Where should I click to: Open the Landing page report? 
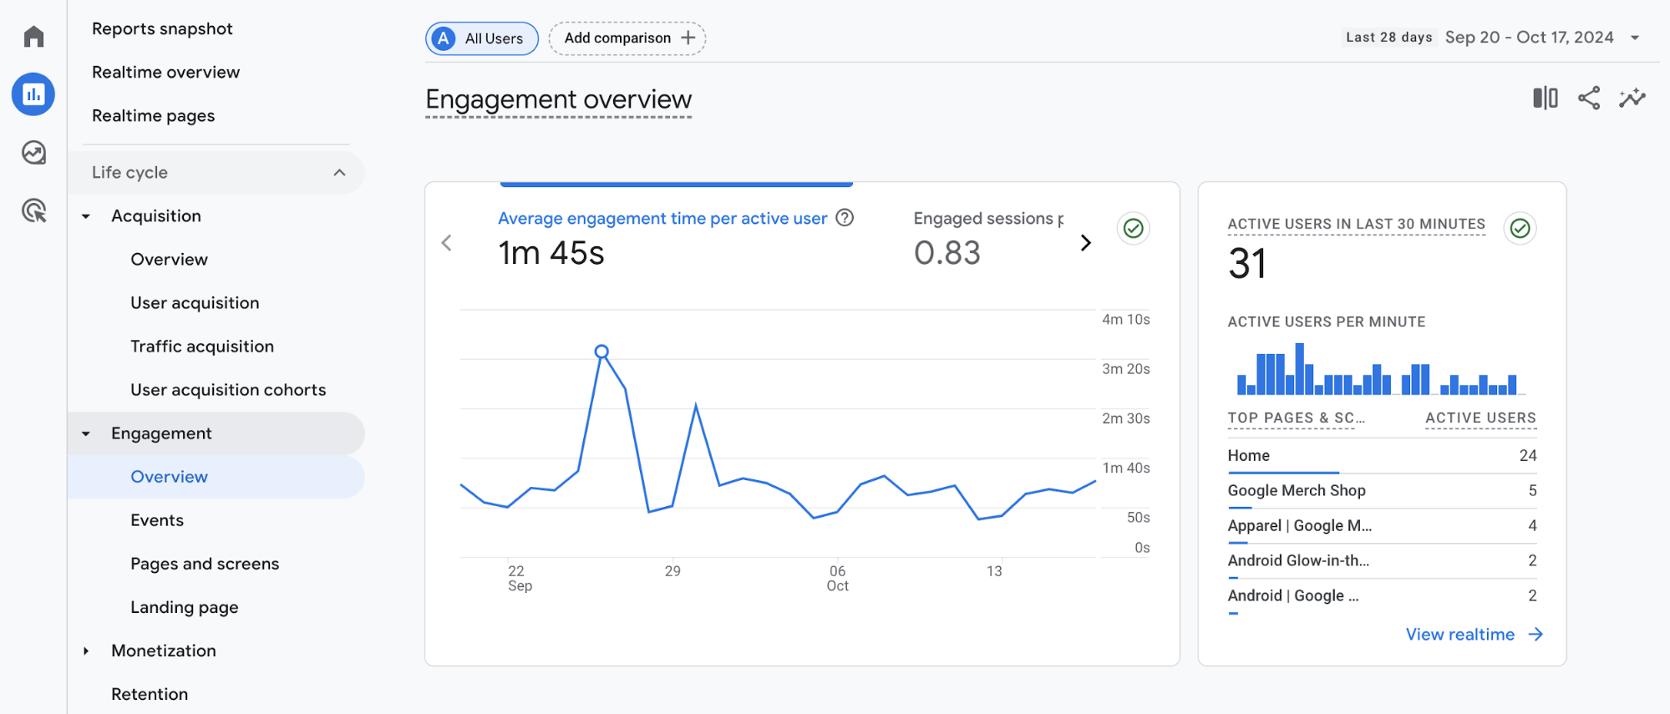185,607
